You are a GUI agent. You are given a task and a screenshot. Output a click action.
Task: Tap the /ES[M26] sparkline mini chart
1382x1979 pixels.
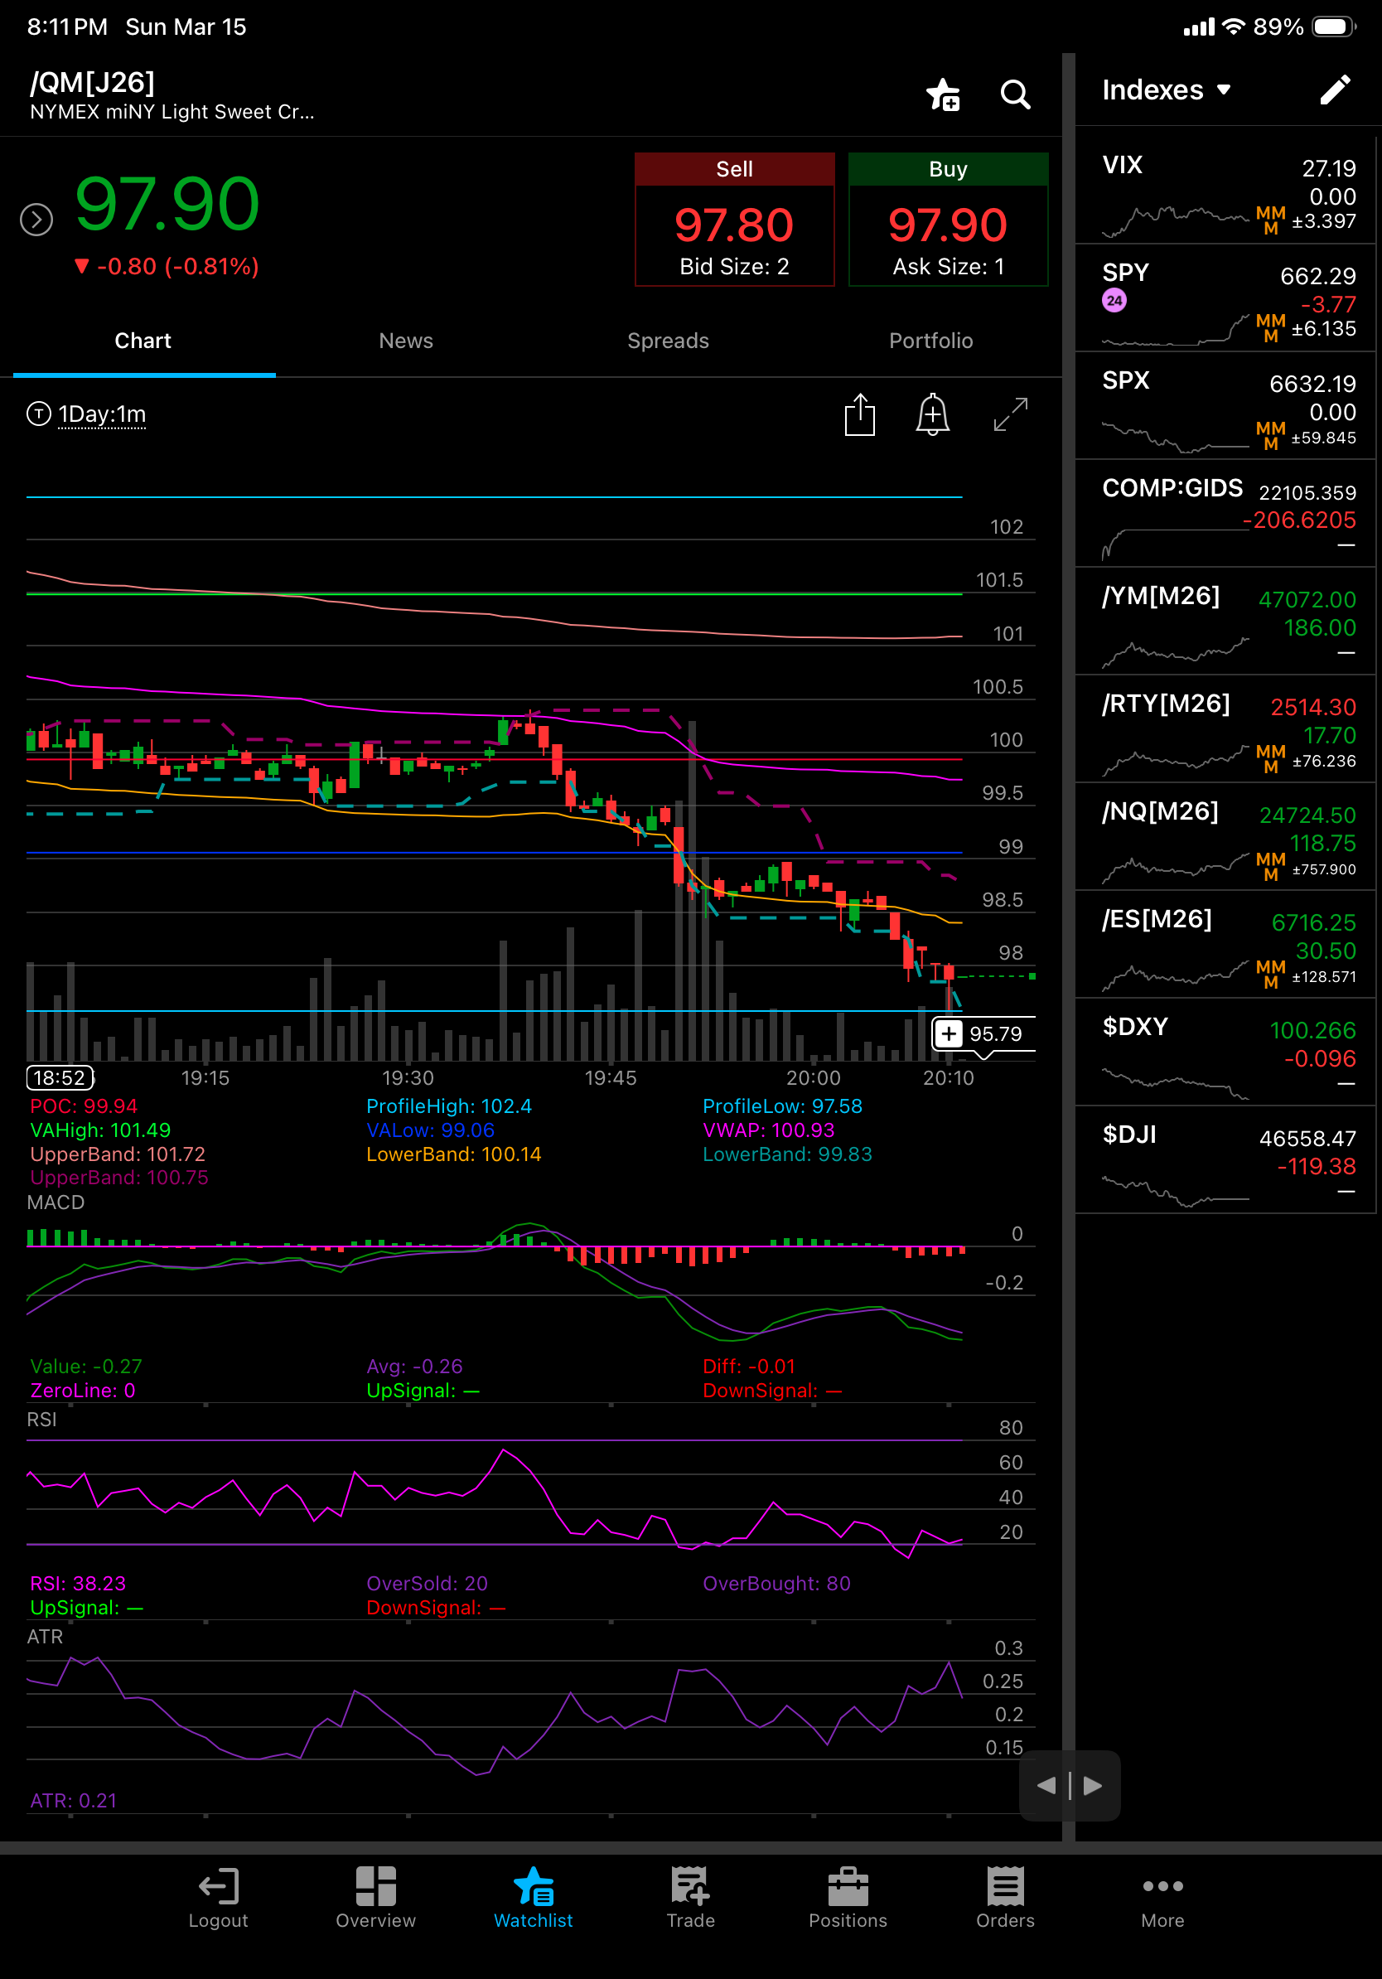coord(1175,975)
